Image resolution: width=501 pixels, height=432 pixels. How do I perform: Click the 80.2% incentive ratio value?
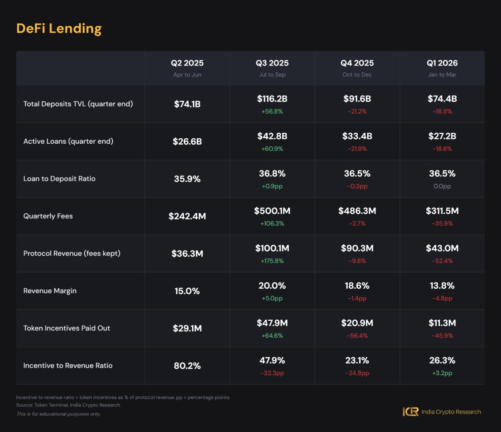coord(187,366)
